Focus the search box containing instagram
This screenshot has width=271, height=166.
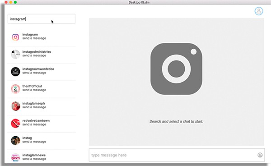click(42, 19)
